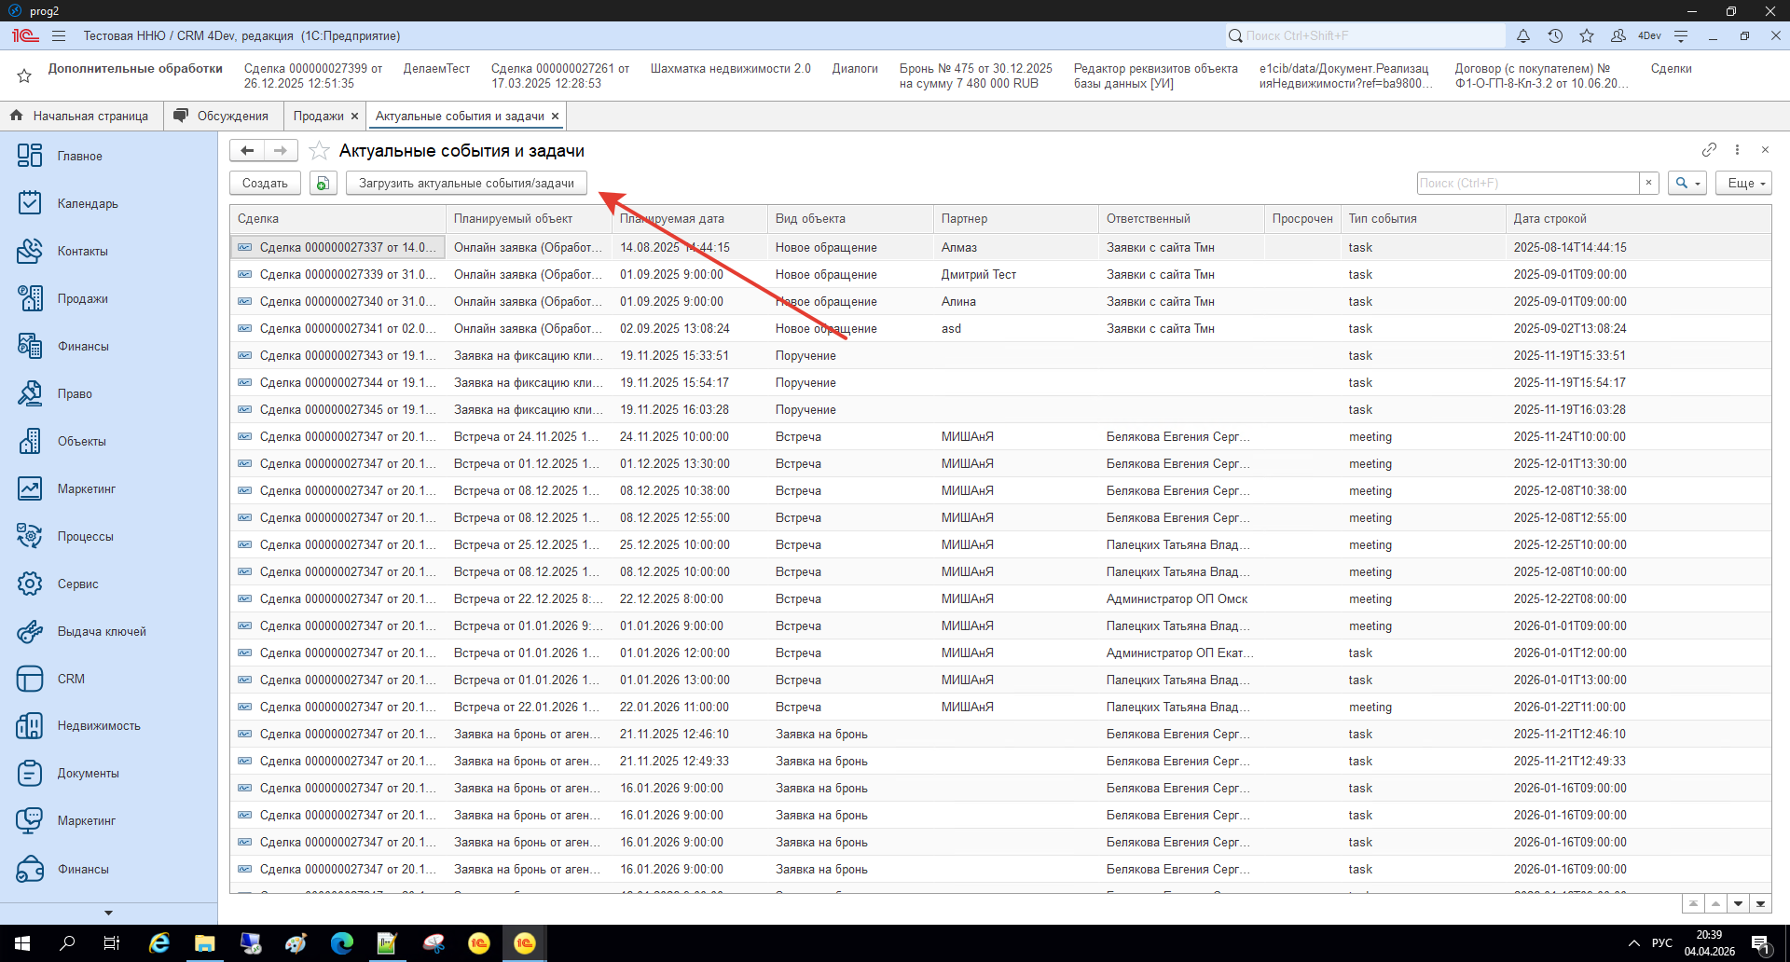Open the history clock icon
1790x962 pixels.
1555,35
